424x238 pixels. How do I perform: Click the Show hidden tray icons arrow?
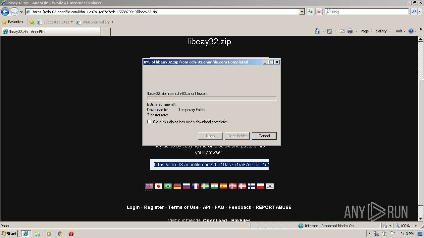pyautogui.click(x=369, y=234)
